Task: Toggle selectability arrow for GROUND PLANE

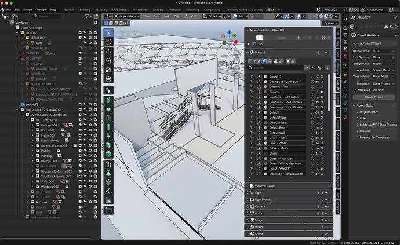Action: pos(85,68)
